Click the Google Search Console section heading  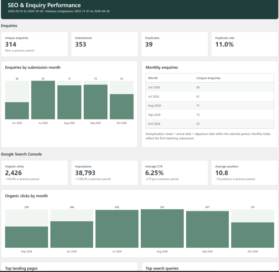click(21, 154)
